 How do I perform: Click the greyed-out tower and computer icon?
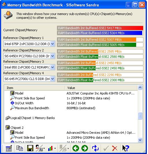click(63, 148)
